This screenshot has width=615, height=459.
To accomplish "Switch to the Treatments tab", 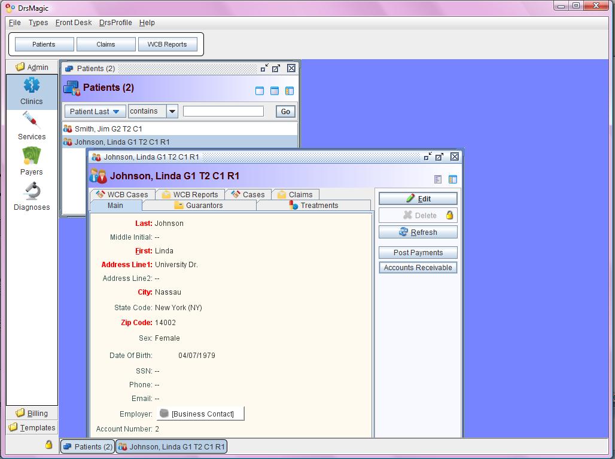I will click(313, 206).
